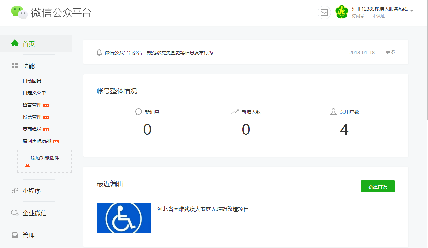
Task: Open the announcement about 规范涉党史国史
Action: 159,53
